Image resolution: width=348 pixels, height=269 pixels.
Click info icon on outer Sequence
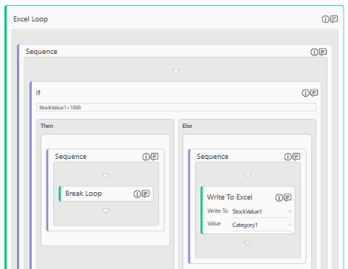click(314, 52)
